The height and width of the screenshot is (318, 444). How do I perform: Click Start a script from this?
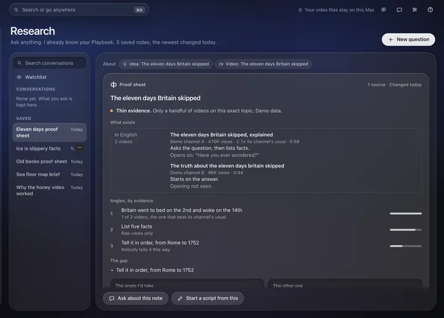208,298
